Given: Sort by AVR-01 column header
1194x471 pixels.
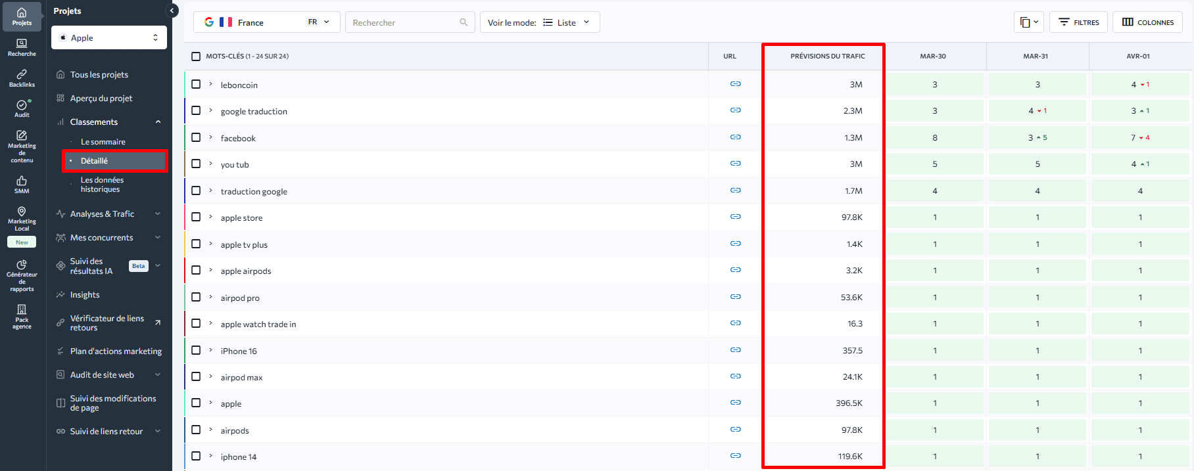Looking at the screenshot, I should [1138, 56].
